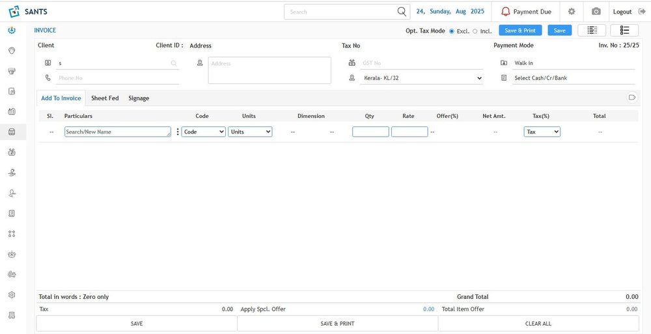The width and height of the screenshot is (651, 334).
Task: Switch to Signage tab
Action: [139, 98]
